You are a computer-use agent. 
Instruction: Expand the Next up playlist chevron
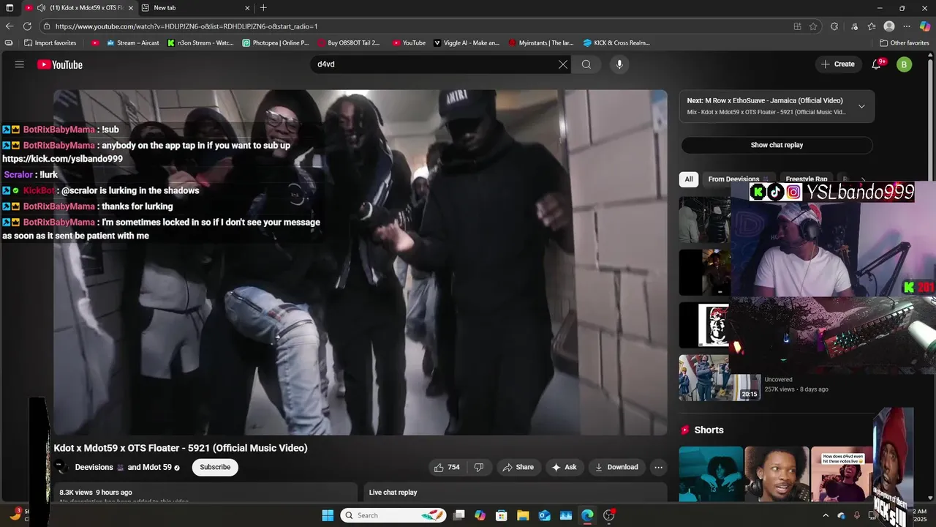pyautogui.click(x=861, y=106)
